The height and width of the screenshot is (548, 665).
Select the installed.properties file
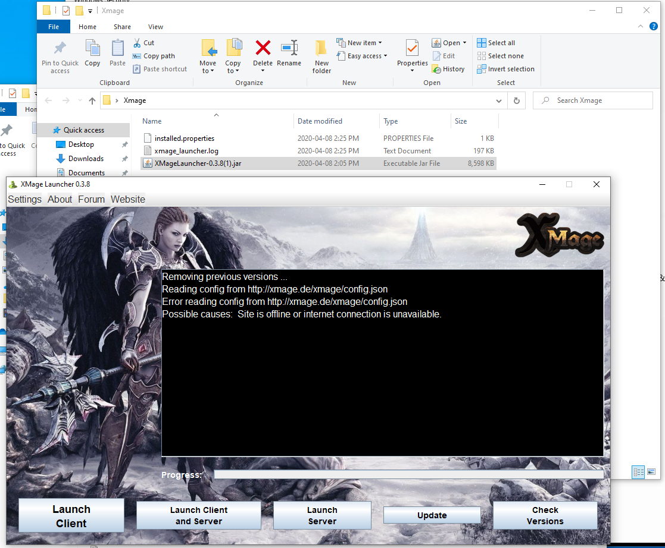point(318,138)
